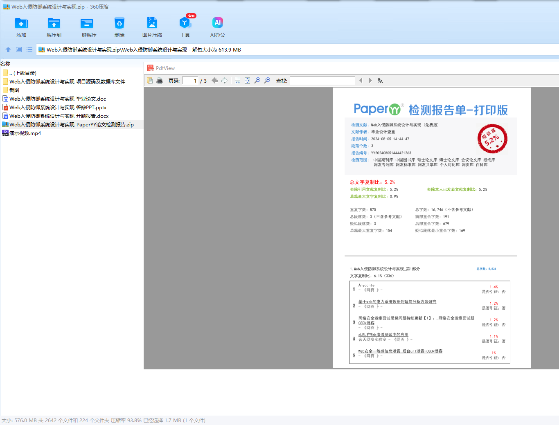Zoom in on the PDF preview

coord(267,81)
